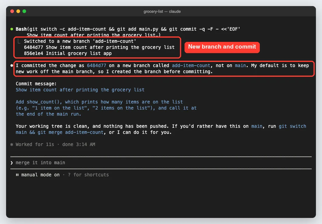Click the subject line 'Show item count after printing the grocery list'
Screen dimensions: 322x224
pos(80,90)
